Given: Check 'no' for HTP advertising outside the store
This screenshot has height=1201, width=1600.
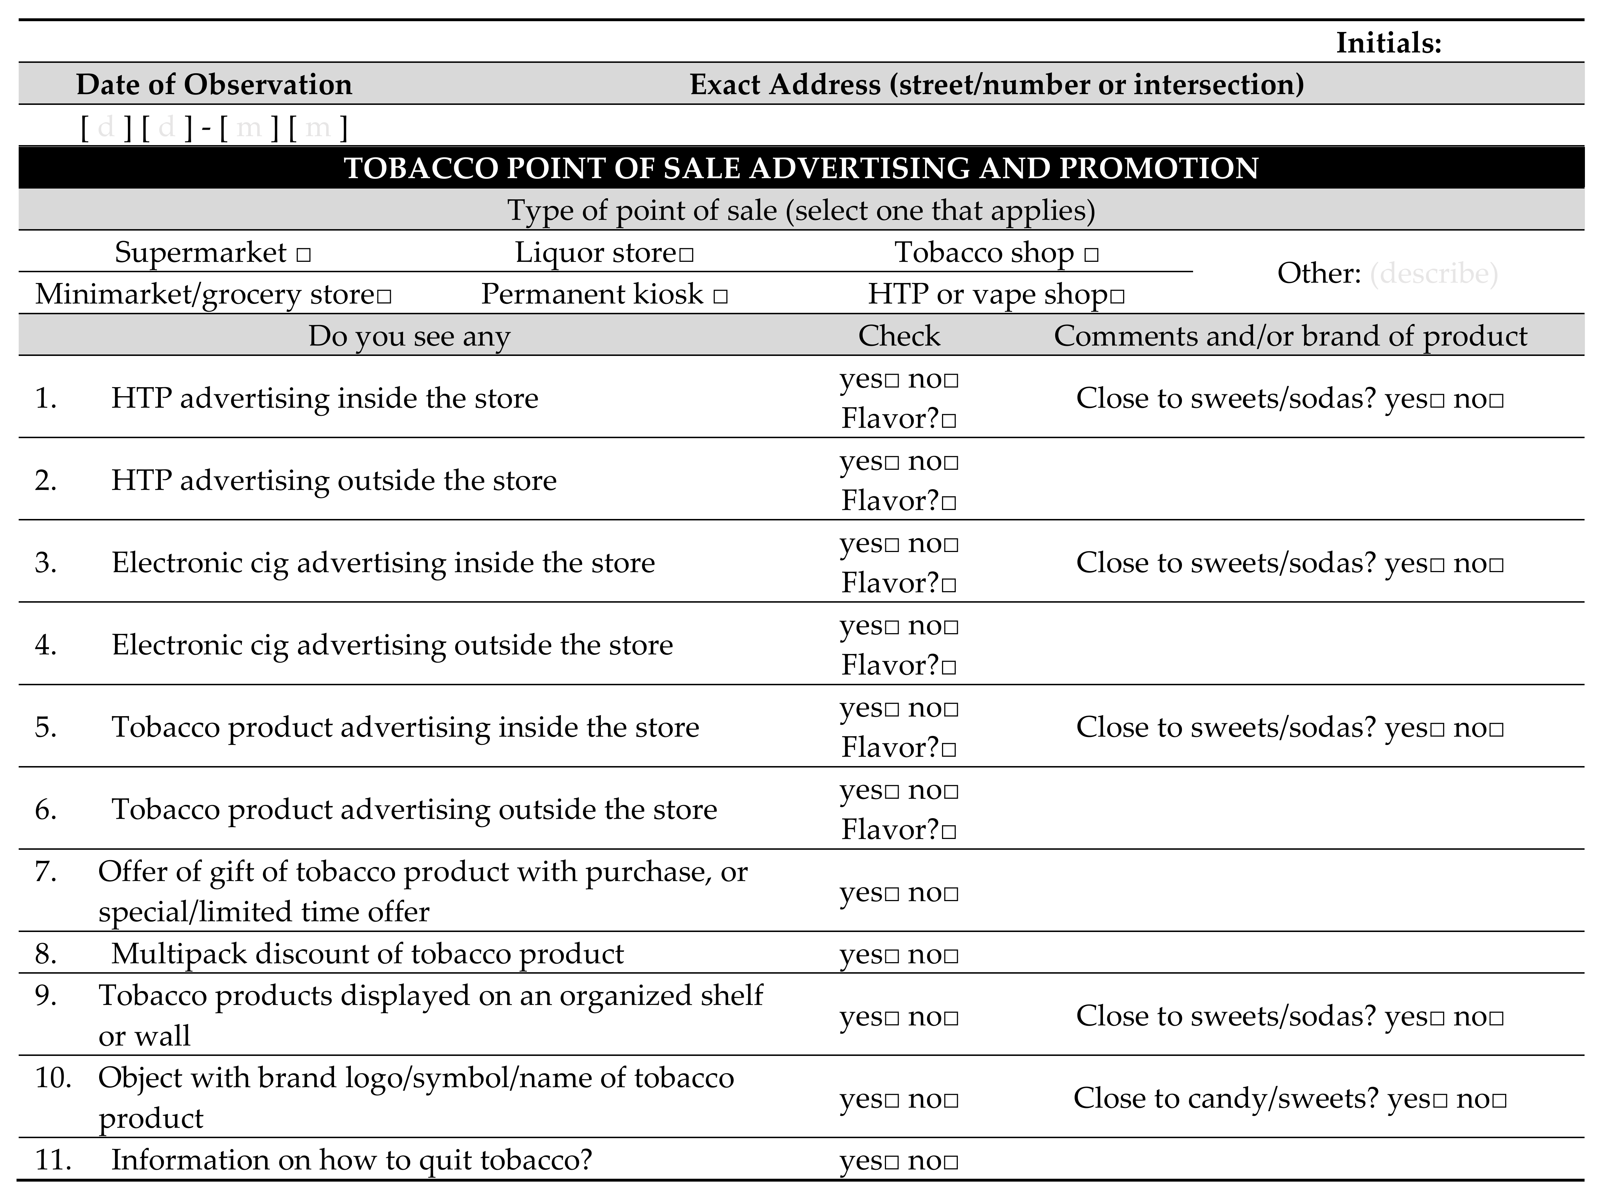Looking at the screenshot, I should (x=950, y=463).
